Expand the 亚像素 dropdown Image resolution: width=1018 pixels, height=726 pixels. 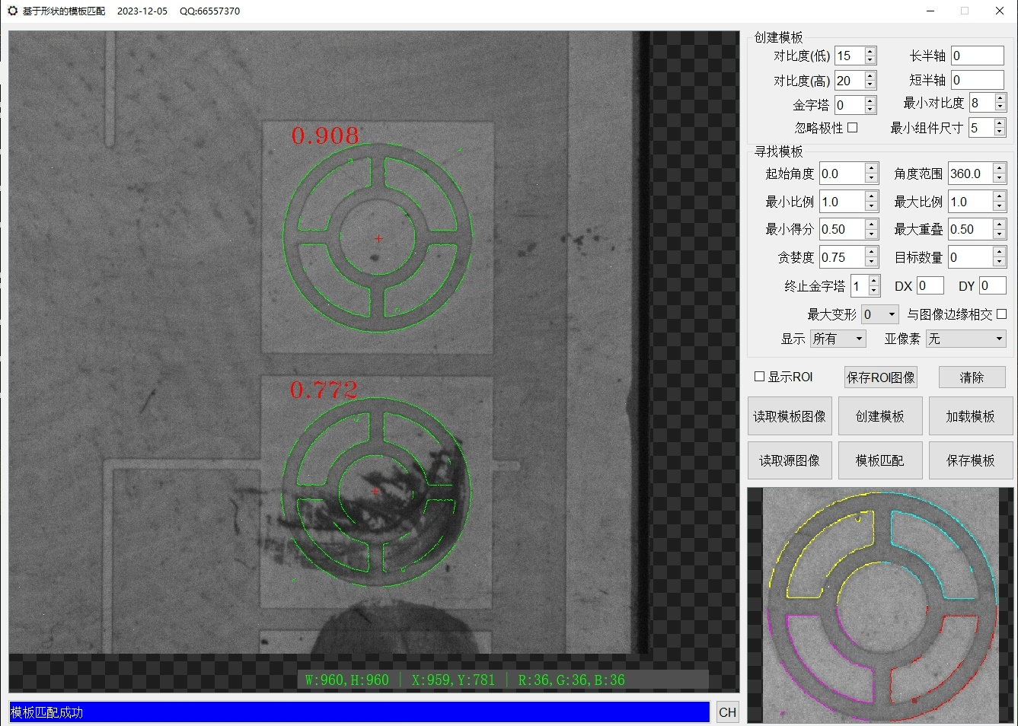tap(965, 339)
